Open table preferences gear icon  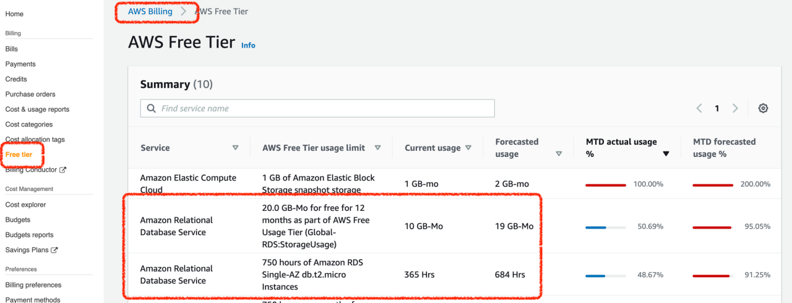point(763,108)
